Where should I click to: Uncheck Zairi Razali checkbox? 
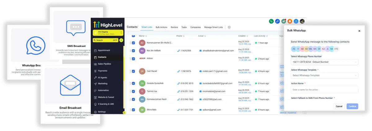pyautogui.click(x=133, y=71)
